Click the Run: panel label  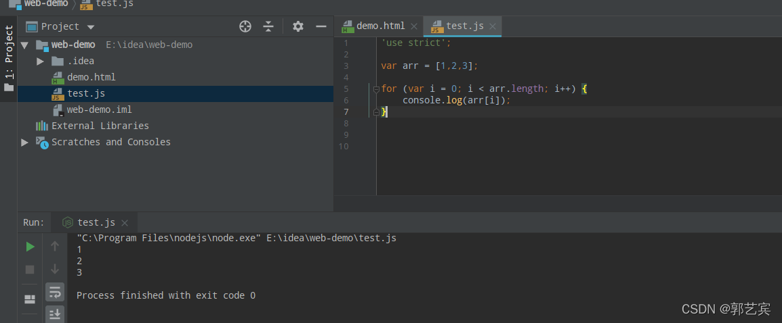click(34, 222)
